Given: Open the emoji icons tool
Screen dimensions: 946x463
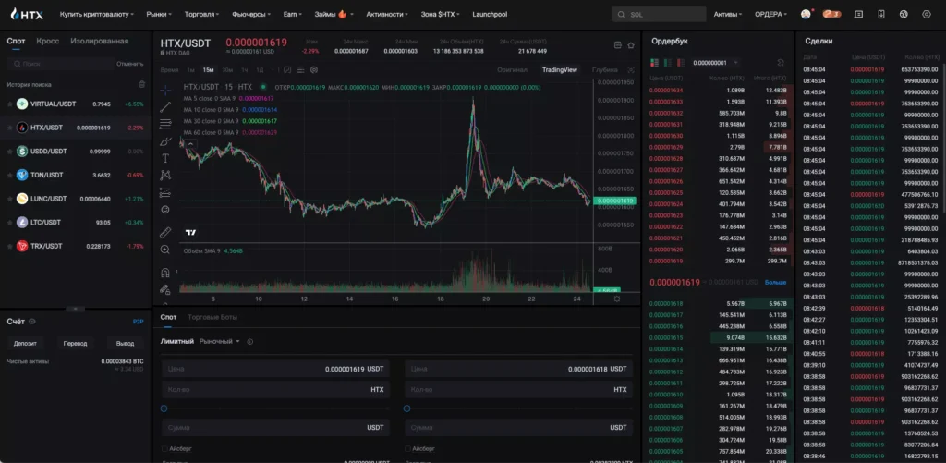Looking at the screenshot, I should pos(165,210).
